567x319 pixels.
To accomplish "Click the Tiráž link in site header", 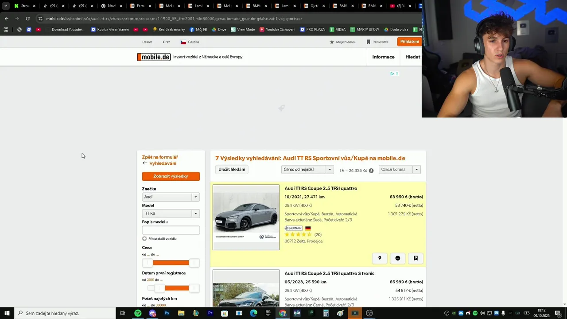I will pyautogui.click(x=166, y=42).
